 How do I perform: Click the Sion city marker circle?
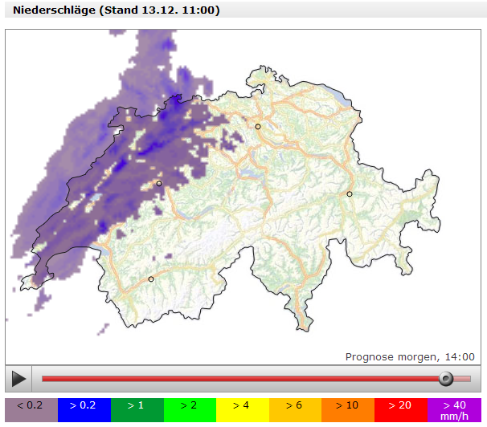[x=150, y=279]
